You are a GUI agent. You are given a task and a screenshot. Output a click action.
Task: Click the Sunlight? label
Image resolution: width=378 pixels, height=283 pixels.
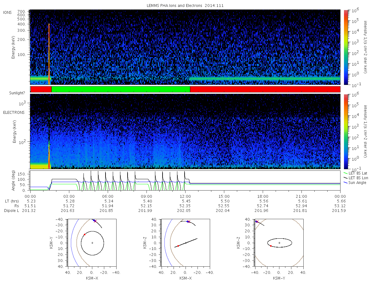(x=13, y=93)
